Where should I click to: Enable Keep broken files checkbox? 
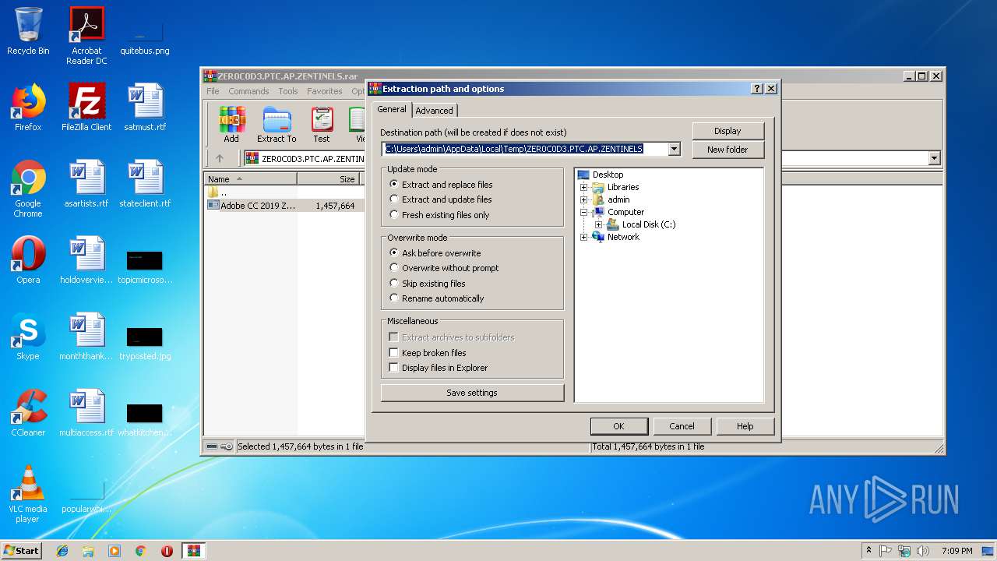[x=394, y=353]
